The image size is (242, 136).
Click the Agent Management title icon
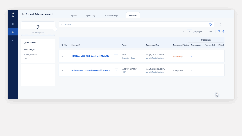[22, 14]
